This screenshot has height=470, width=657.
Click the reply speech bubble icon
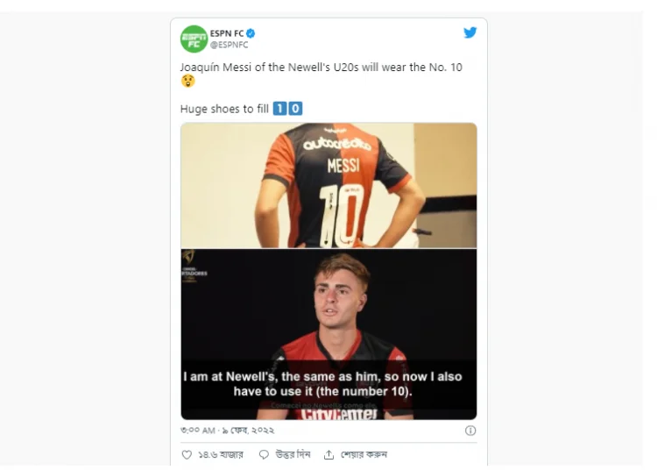tap(264, 454)
